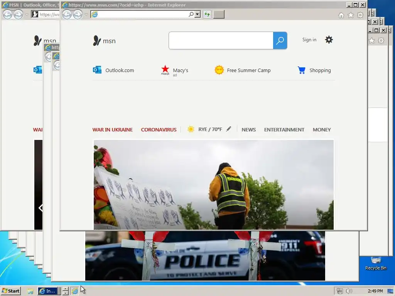Click the green refresh arrows button
Screen dimensions: 395x296
click(x=207, y=14)
